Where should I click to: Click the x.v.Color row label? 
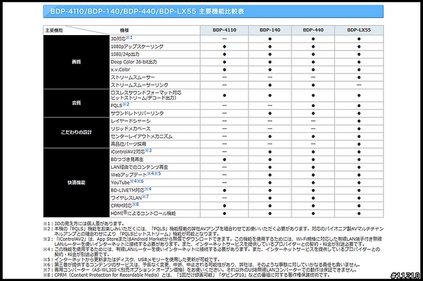120,69
